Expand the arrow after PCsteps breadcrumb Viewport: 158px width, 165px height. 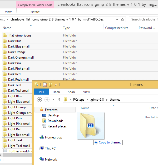[x=87, y=100]
